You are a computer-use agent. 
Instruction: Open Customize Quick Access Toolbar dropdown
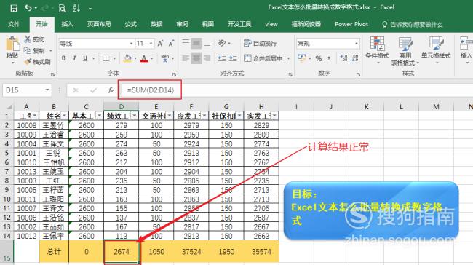(90, 9)
